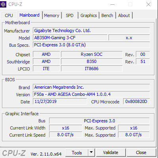Click the B350 southbridge field
Screen dimensions: 158x158
(x=91, y=61)
